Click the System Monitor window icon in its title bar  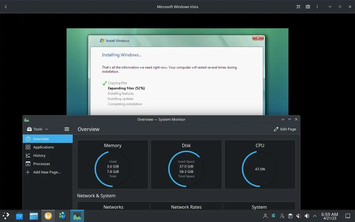27,120
